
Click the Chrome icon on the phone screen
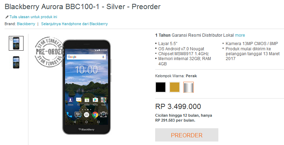(x=95, y=115)
